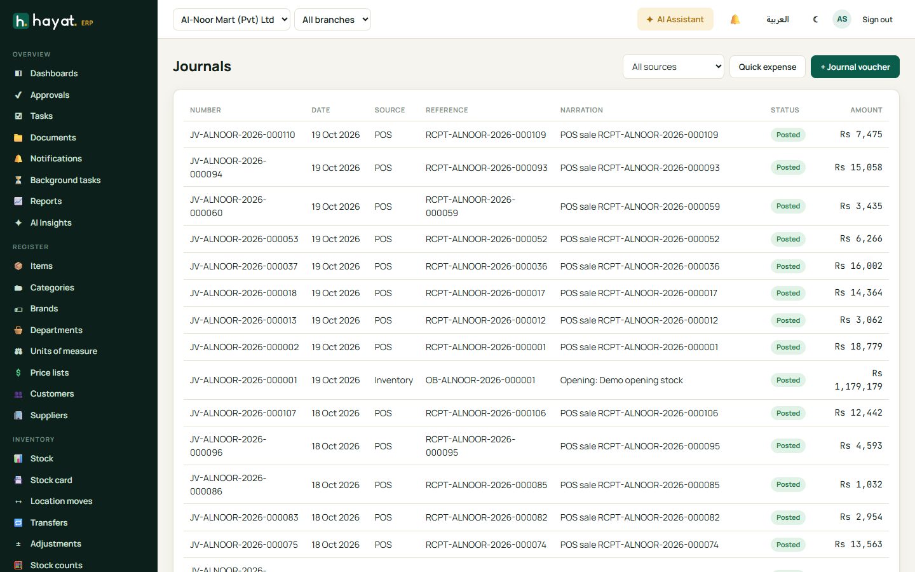This screenshot has width=915, height=572.
Task: Open the company selector Al-Noor Mart dropdown
Action: pos(231,20)
